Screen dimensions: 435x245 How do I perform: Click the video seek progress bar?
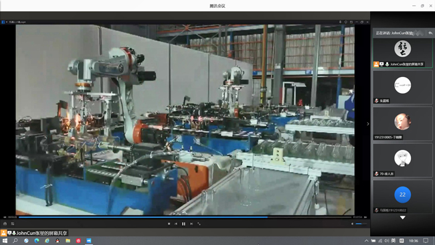click(185, 217)
